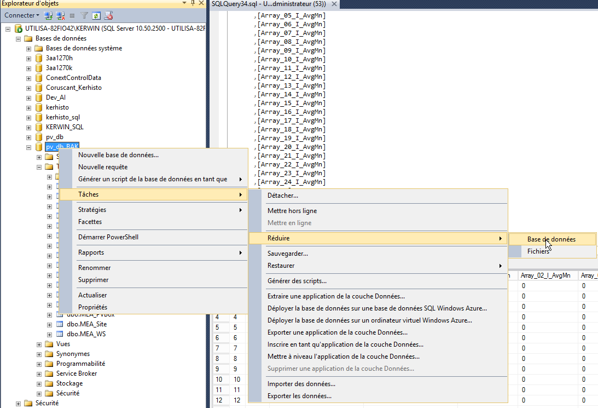Pin the Explorateur d'objets panel
This screenshot has height=408, width=598.
pyautogui.click(x=193, y=4)
